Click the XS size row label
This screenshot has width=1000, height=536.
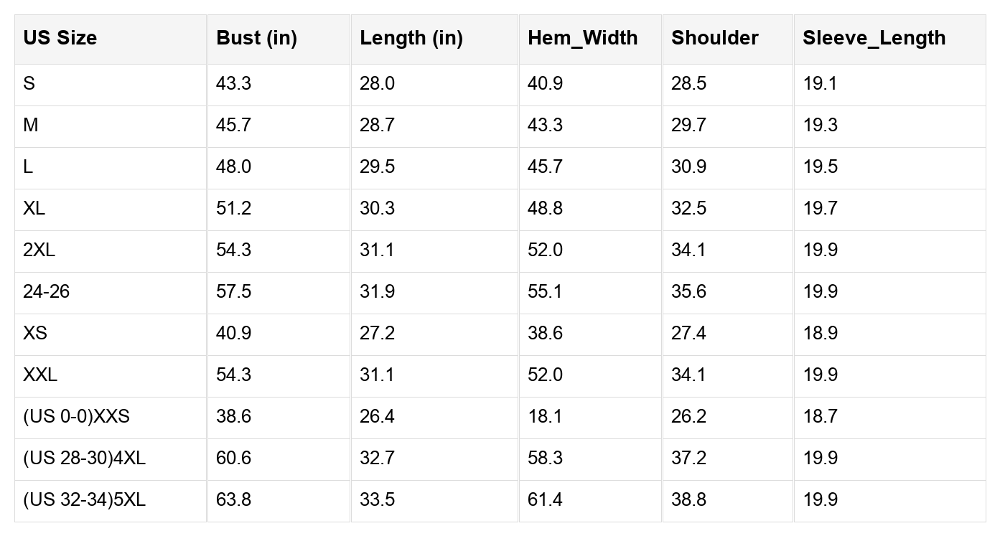[35, 333]
